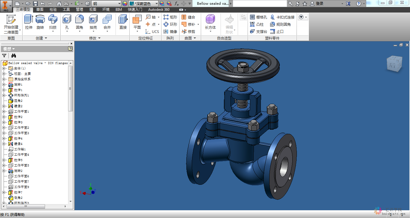Select 拉伸7 in the model tree
The height and width of the screenshot is (218, 410).
18,192
